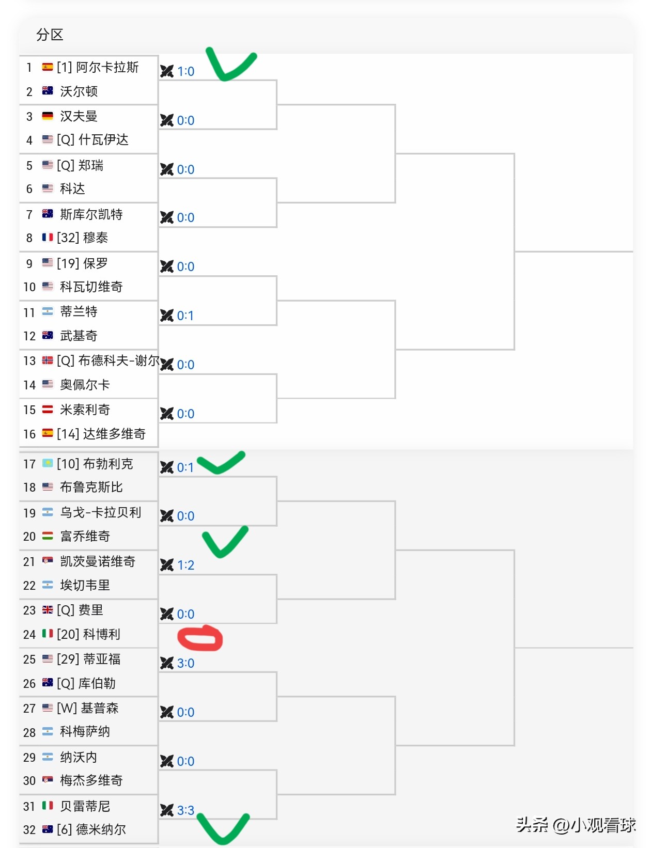Click the red circle mark below 0:0
This screenshot has width=651, height=848.
(x=200, y=638)
